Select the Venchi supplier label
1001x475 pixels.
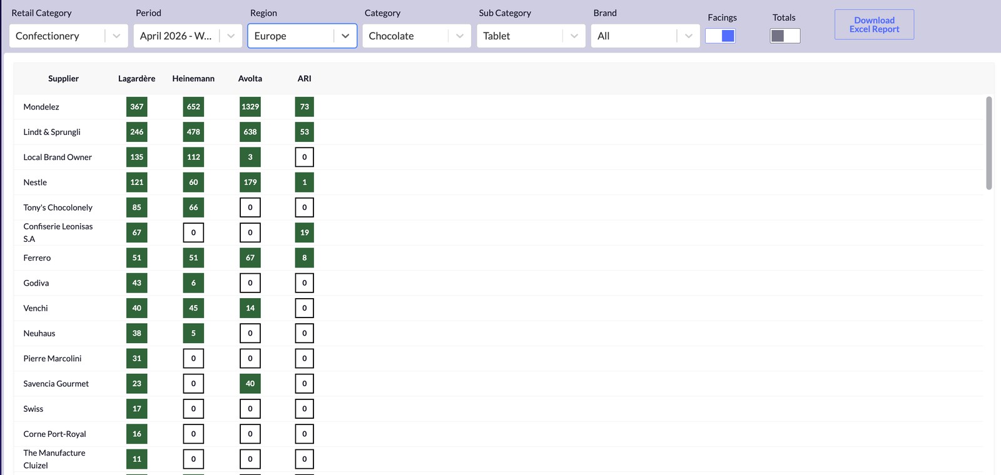(36, 308)
